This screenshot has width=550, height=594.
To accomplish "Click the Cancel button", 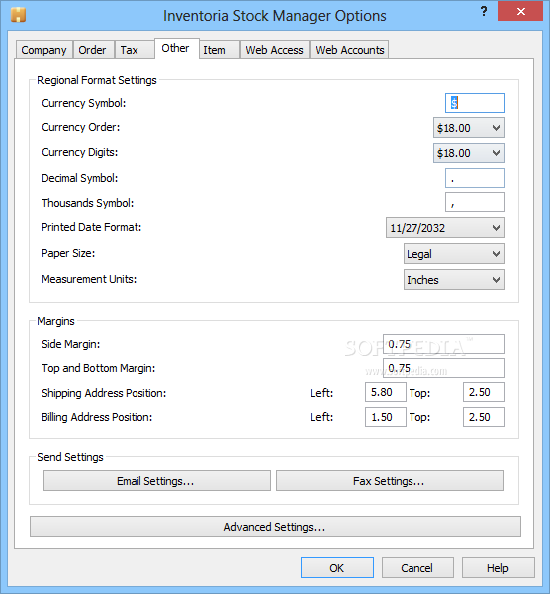I will (417, 567).
